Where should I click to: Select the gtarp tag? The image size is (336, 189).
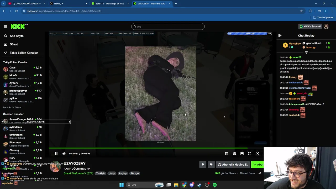[112, 174]
